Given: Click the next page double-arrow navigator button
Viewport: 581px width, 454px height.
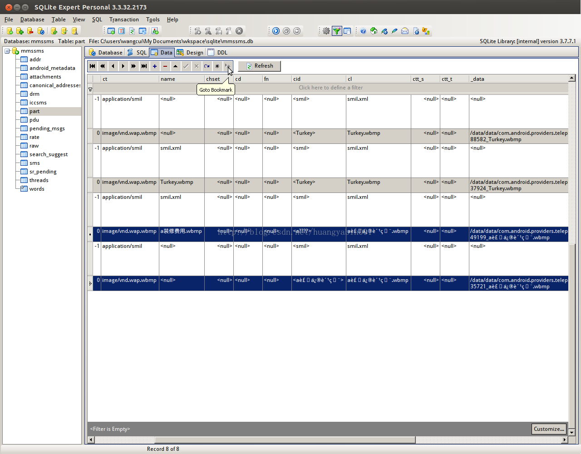Looking at the screenshot, I should pos(133,66).
